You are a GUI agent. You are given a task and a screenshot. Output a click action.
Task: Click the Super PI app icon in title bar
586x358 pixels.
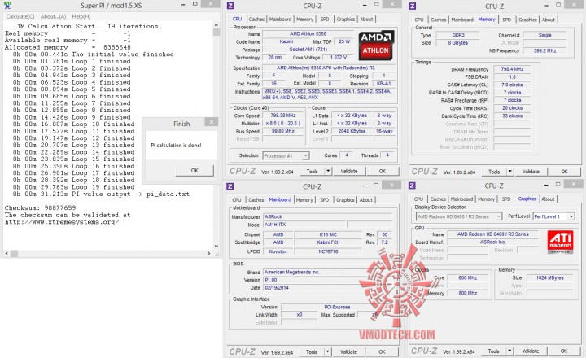pos(7,6)
